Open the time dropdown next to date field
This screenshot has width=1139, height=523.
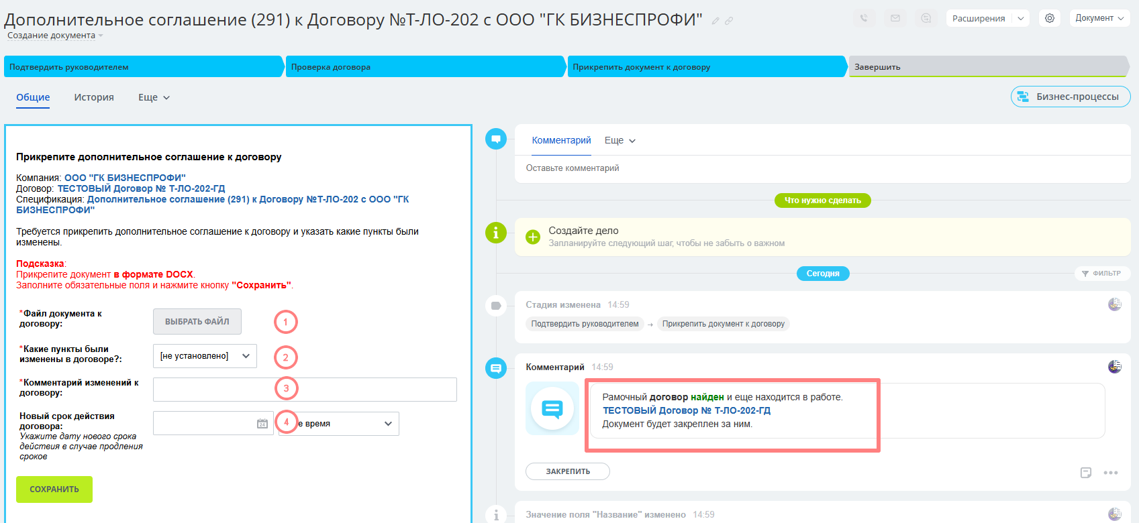pyautogui.click(x=339, y=424)
